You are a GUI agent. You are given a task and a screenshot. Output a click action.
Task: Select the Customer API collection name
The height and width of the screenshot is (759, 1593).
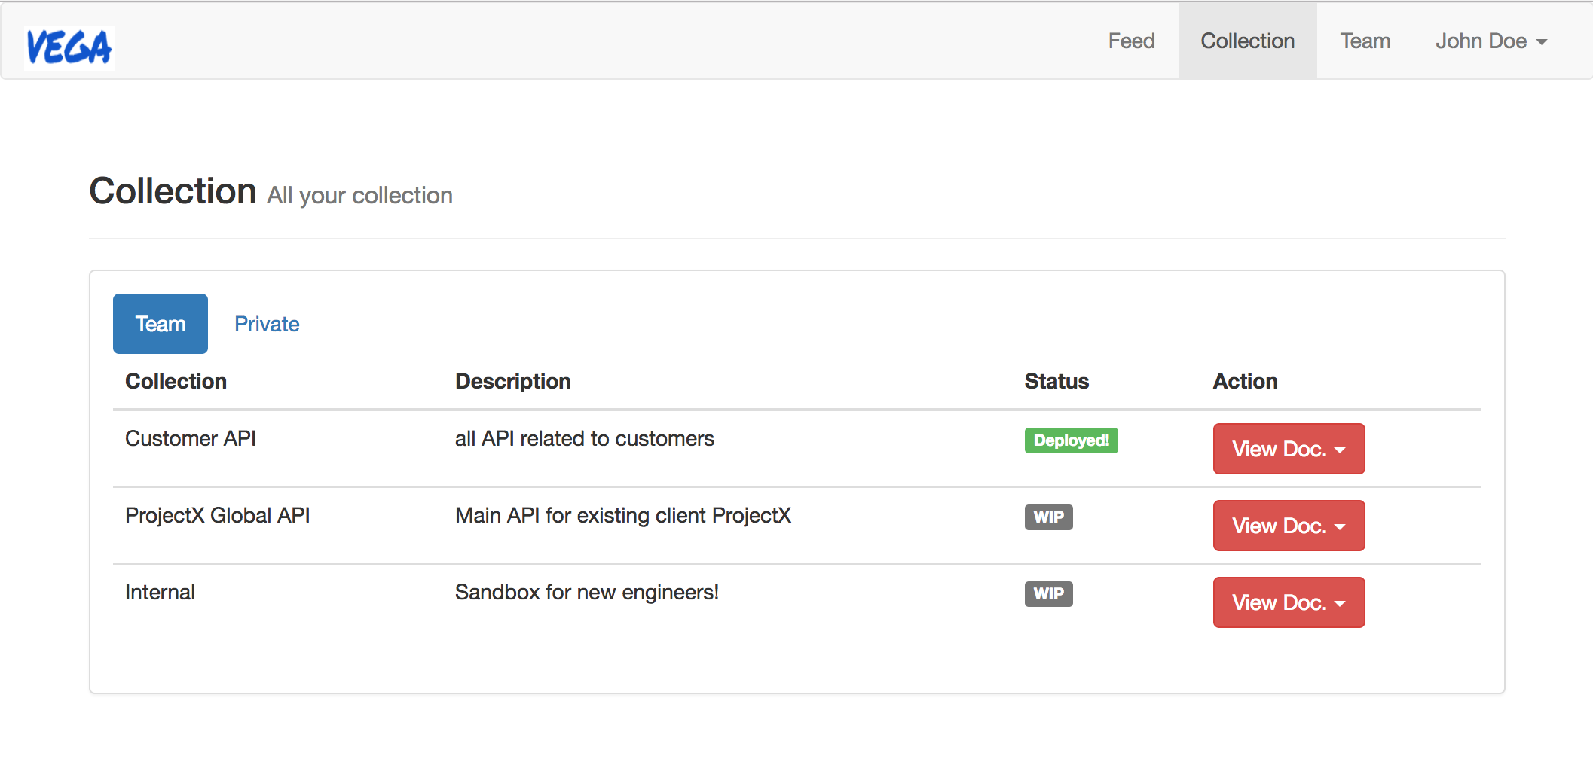coord(191,439)
